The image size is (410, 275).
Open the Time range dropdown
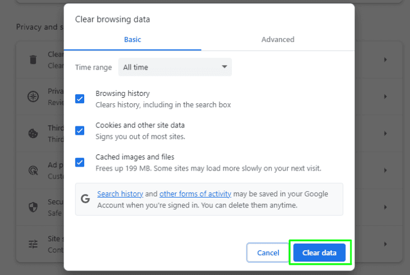point(175,67)
